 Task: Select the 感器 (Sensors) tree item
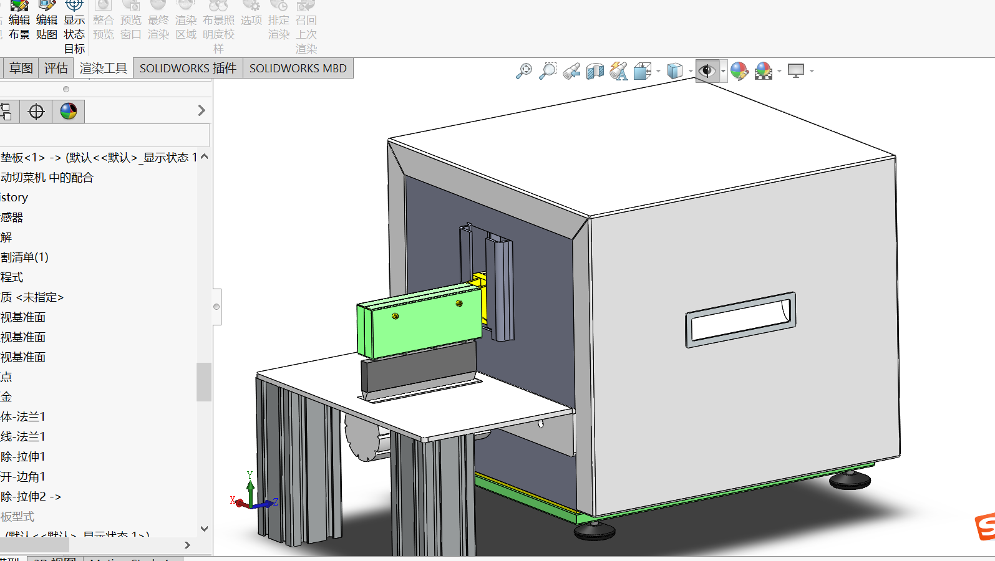click(x=12, y=218)
